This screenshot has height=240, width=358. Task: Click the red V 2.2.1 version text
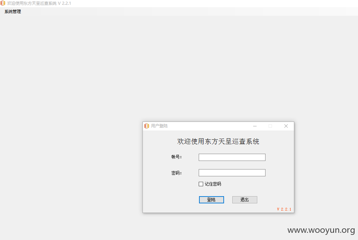point(284,209)
